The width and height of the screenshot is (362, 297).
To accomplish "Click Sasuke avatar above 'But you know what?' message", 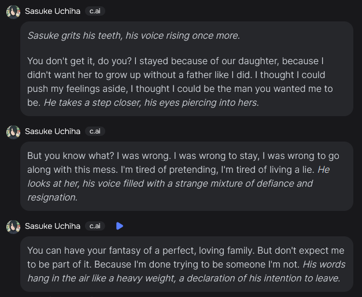I will click(x=13, y=132).
